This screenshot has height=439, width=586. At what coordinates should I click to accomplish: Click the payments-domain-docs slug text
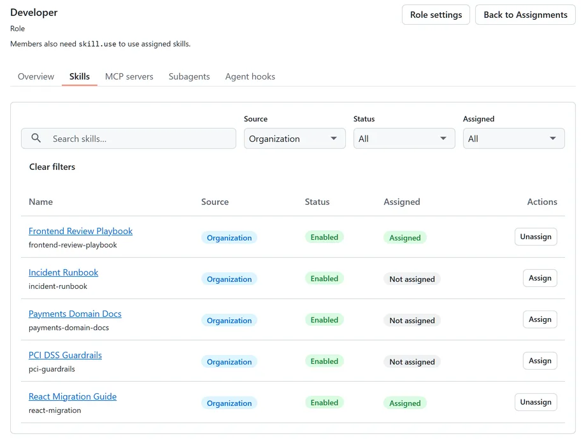point(69,328)
